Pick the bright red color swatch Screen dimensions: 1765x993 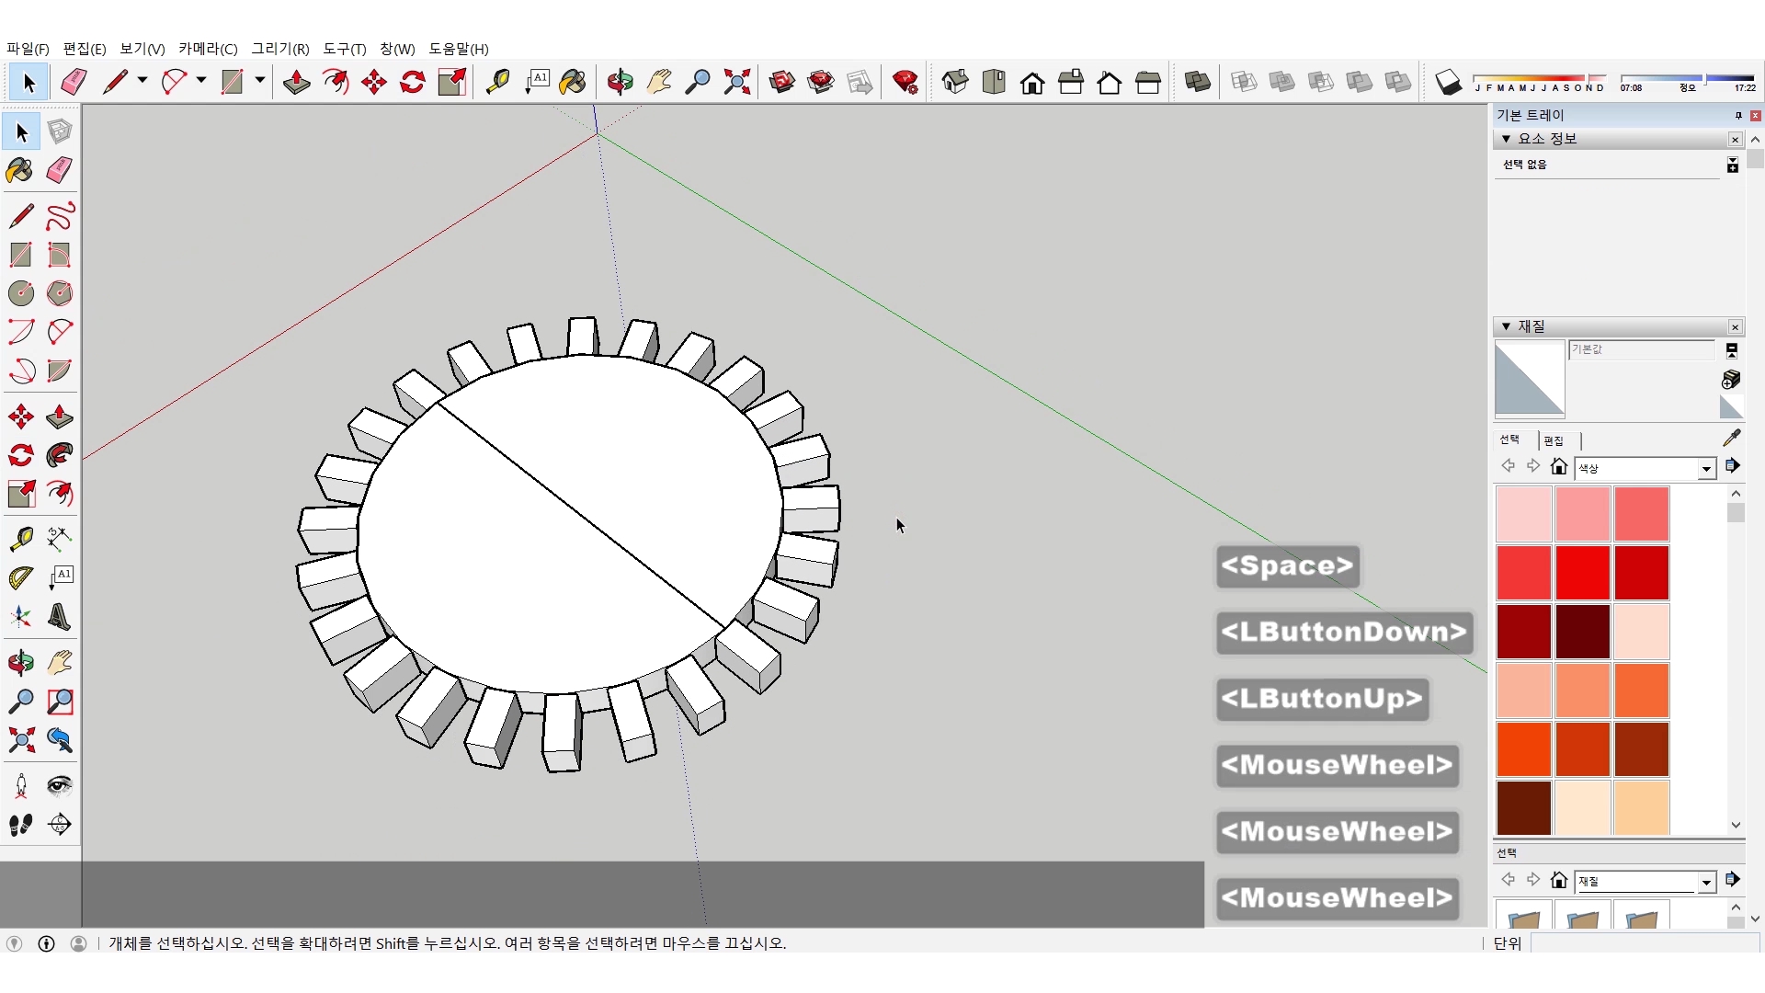pyautogui.click(x=1582, y=572)
